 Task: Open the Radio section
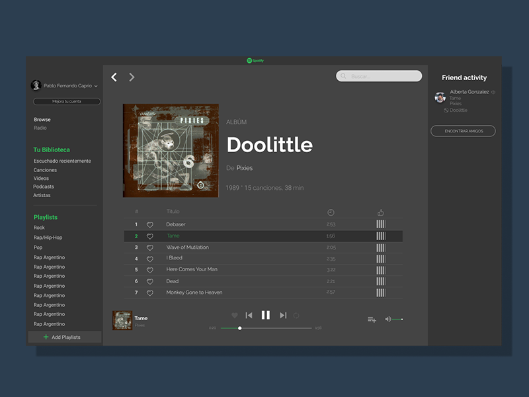(40, 128)
